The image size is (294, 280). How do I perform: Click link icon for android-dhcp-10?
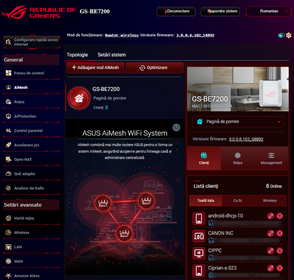point(270,216)
